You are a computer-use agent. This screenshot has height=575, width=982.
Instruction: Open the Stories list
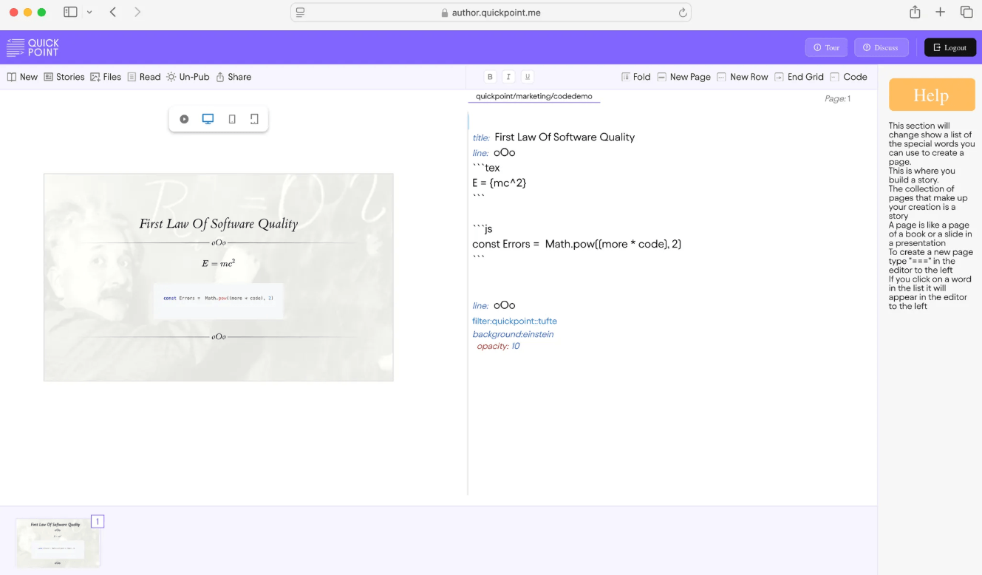64,77
